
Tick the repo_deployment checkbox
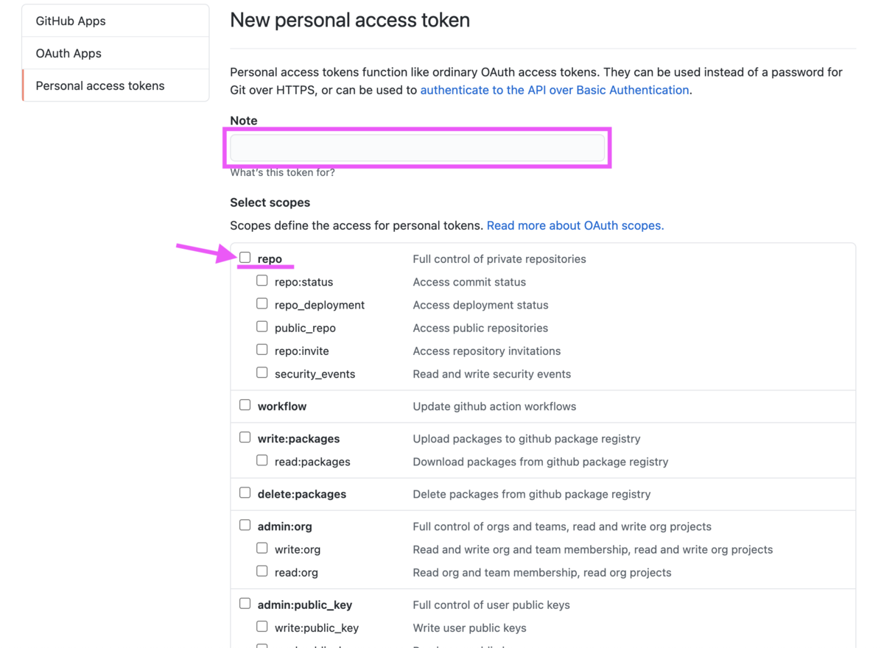click(262, 303)
